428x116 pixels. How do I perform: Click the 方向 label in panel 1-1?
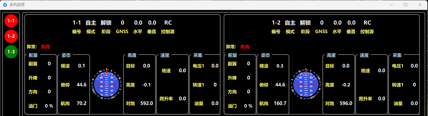point(33,92)
